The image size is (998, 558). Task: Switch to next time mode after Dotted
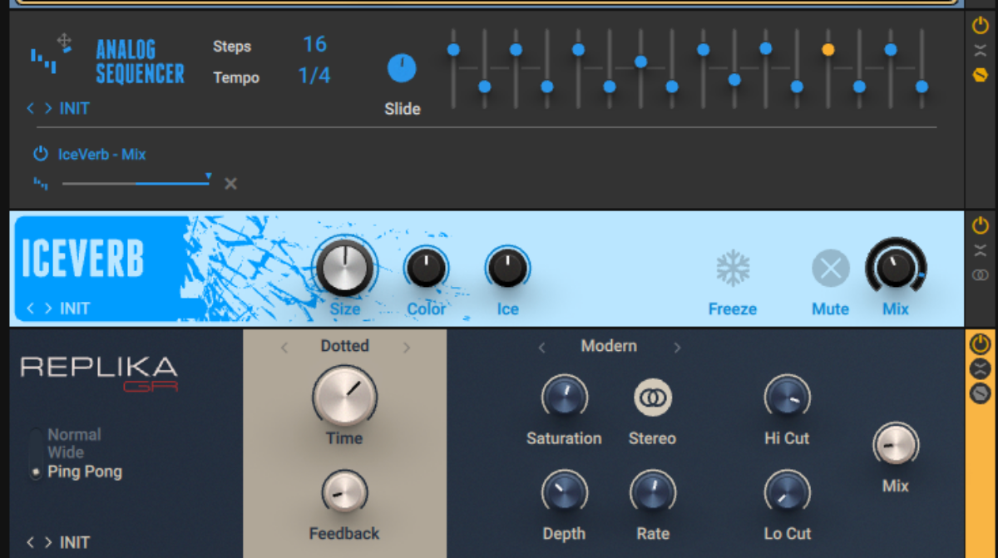(x=406, y=348)
